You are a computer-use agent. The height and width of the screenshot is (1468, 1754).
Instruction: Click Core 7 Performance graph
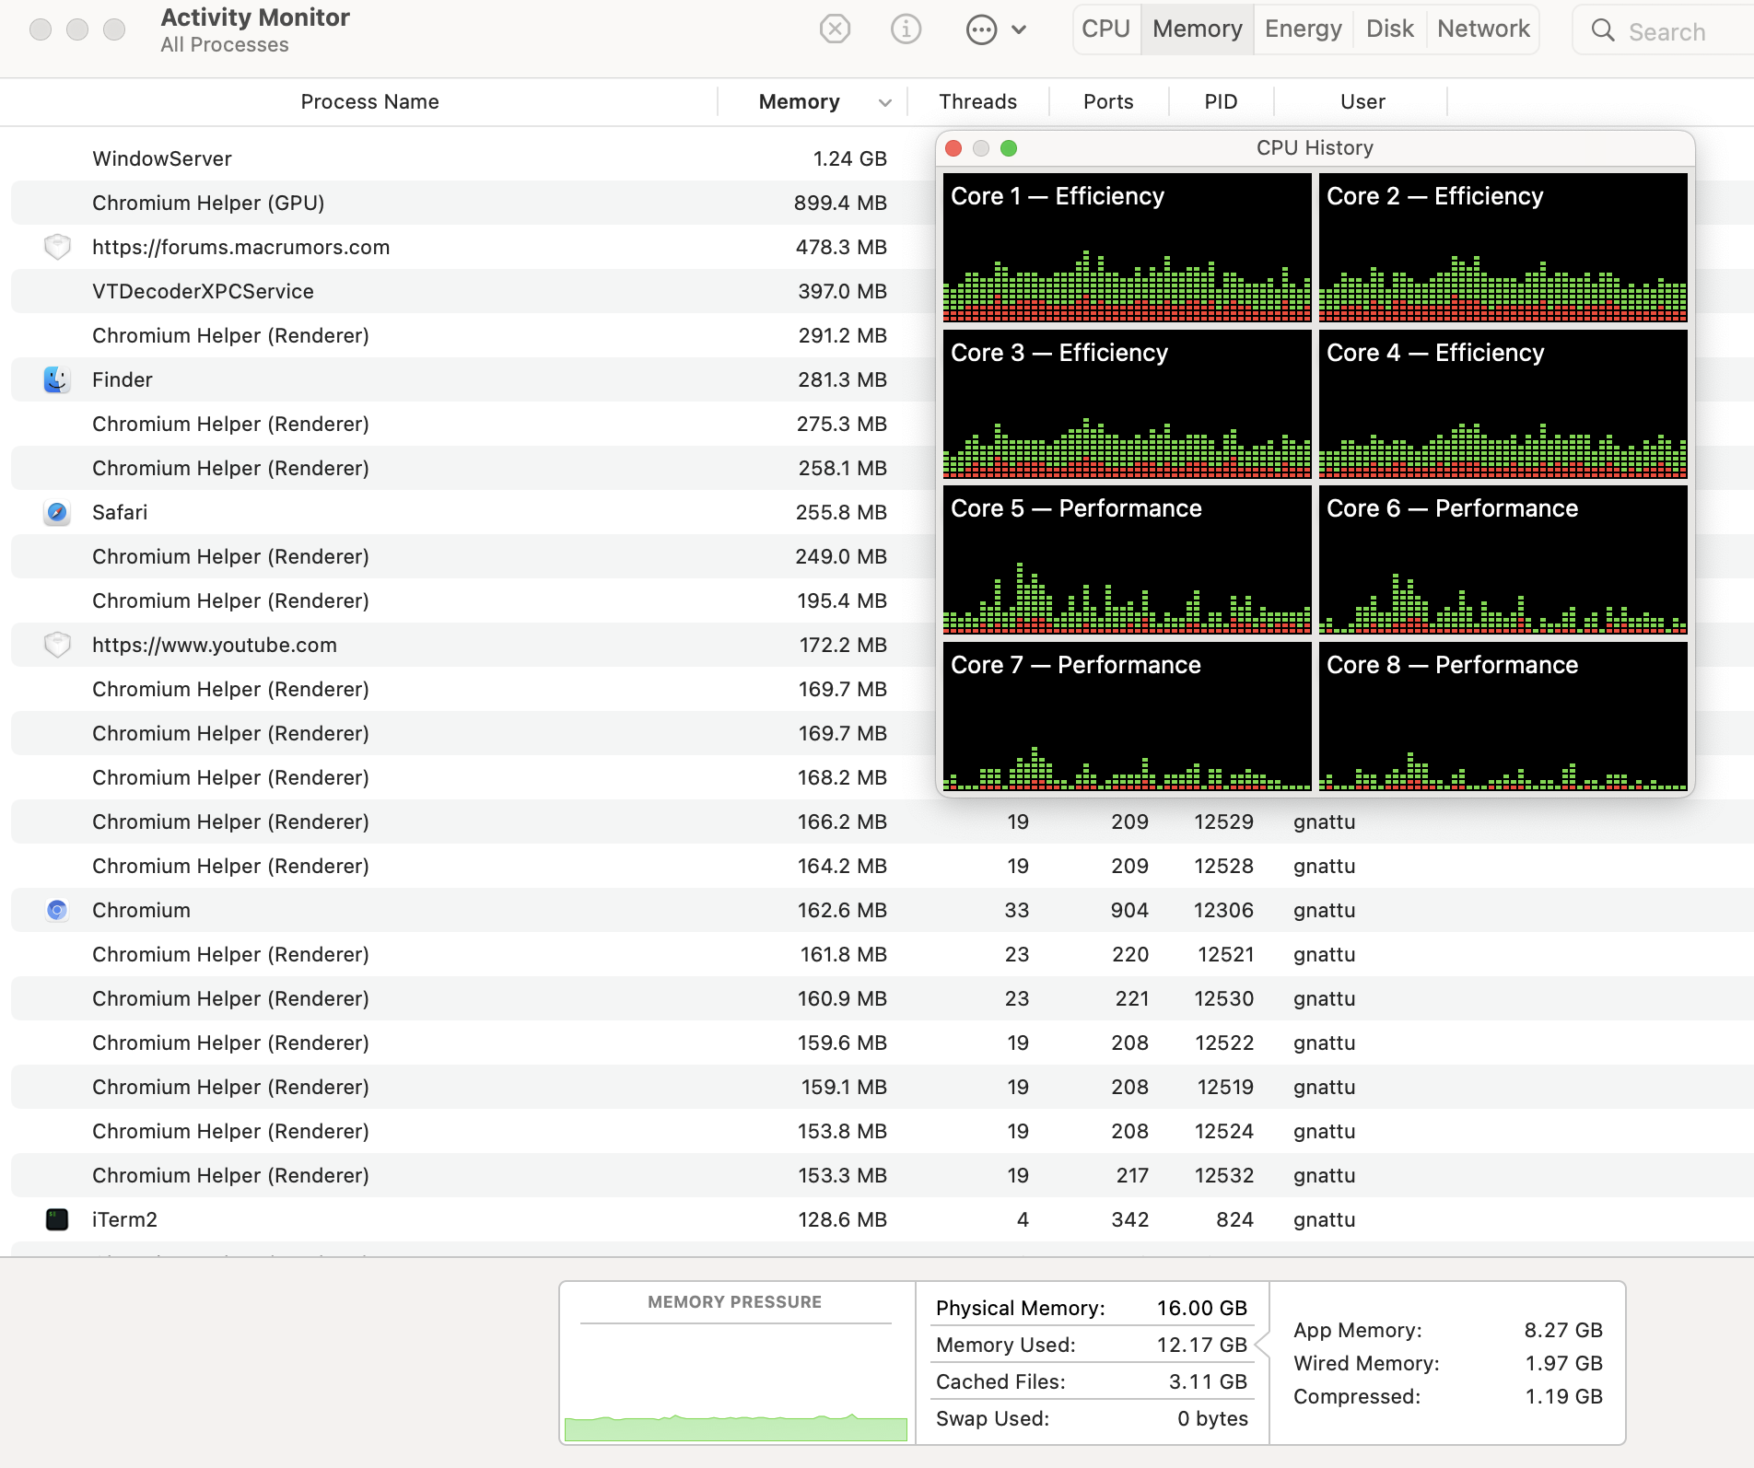click(x=1127, y=717)
